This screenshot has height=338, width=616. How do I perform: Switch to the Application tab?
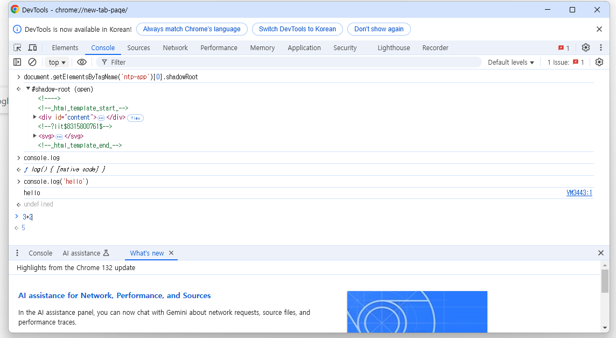[x=304, y=47]
